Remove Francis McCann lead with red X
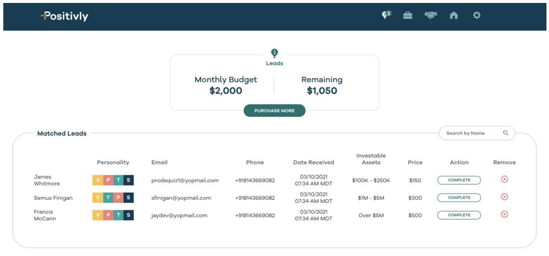The height and width of the screenshot is (256, 549). coord(504,214)
